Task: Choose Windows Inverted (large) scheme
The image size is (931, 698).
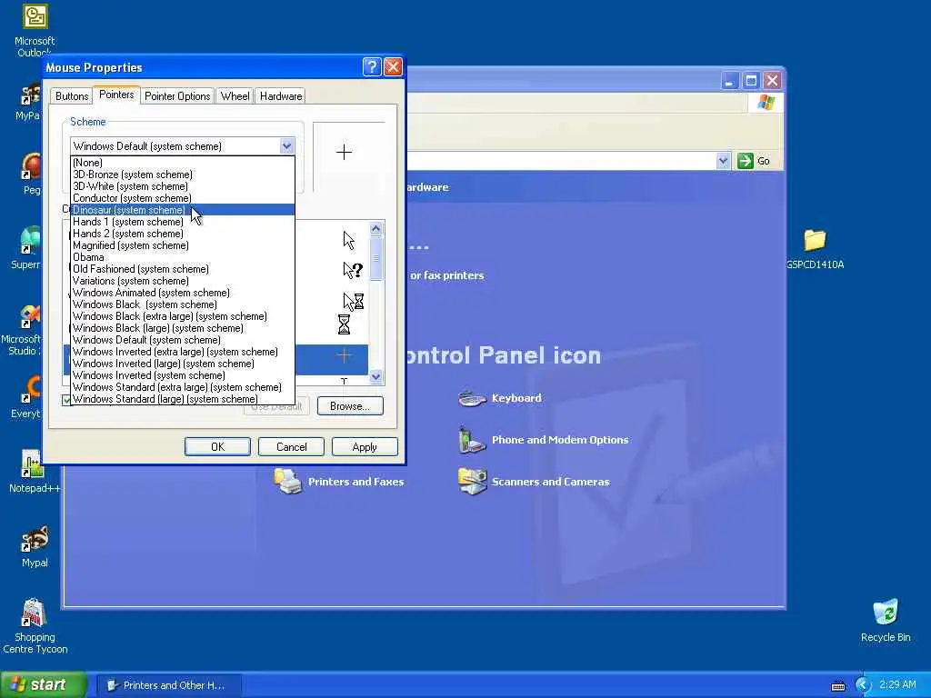Action: (182, 364)
